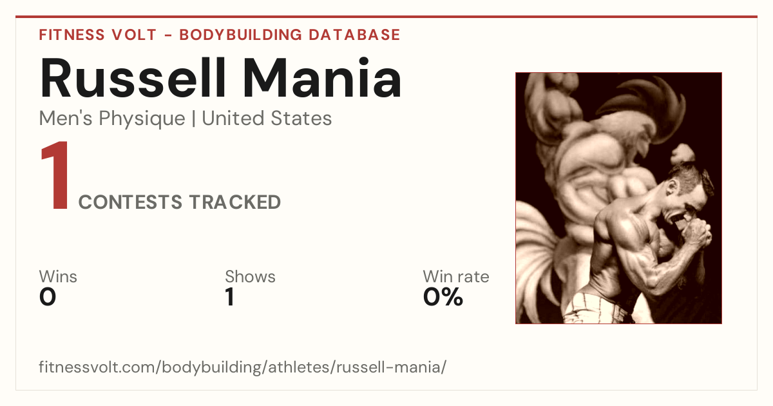The width and height of the screenshot is (773, 406).
Task: Click the Men's Physique division text
Action: coord(112,119)
